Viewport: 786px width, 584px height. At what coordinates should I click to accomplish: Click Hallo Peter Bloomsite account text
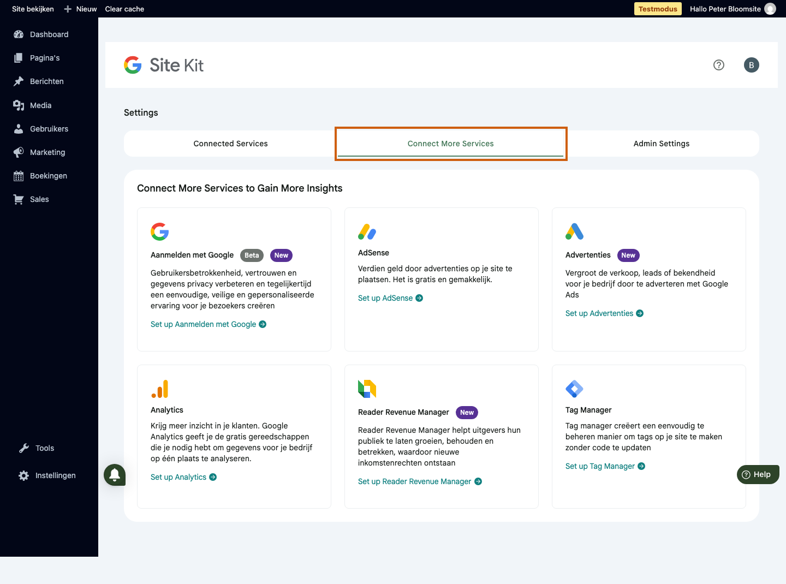[725, 9]
